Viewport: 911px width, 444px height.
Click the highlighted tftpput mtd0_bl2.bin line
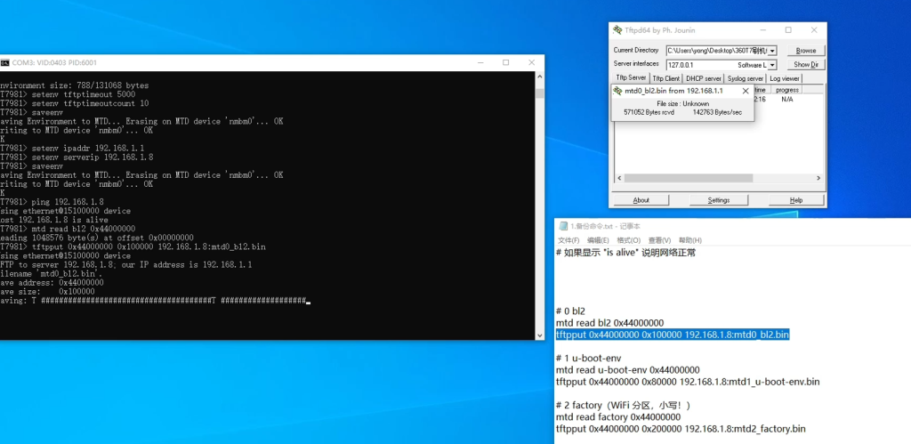point(672,335)
